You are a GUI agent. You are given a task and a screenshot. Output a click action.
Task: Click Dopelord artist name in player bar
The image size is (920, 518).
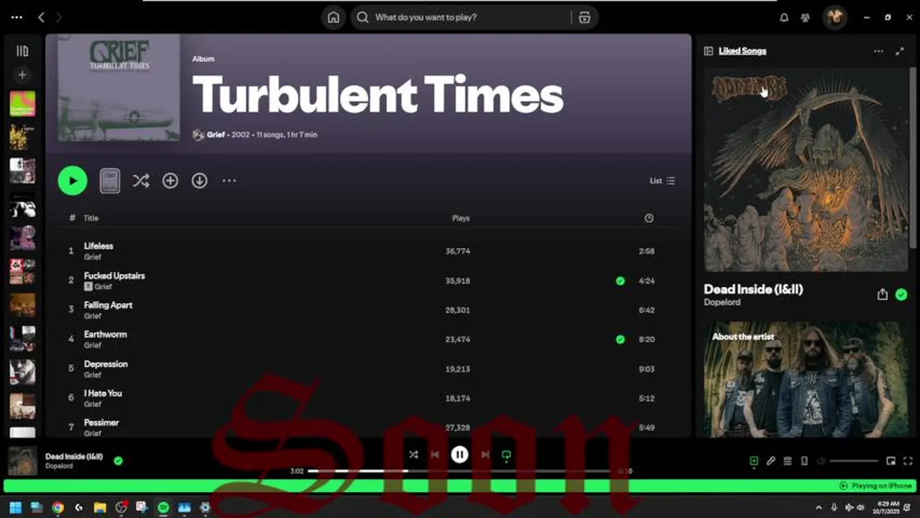point(60,466)
